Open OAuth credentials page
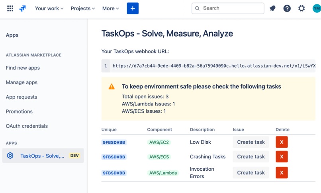 click(27, 126)
